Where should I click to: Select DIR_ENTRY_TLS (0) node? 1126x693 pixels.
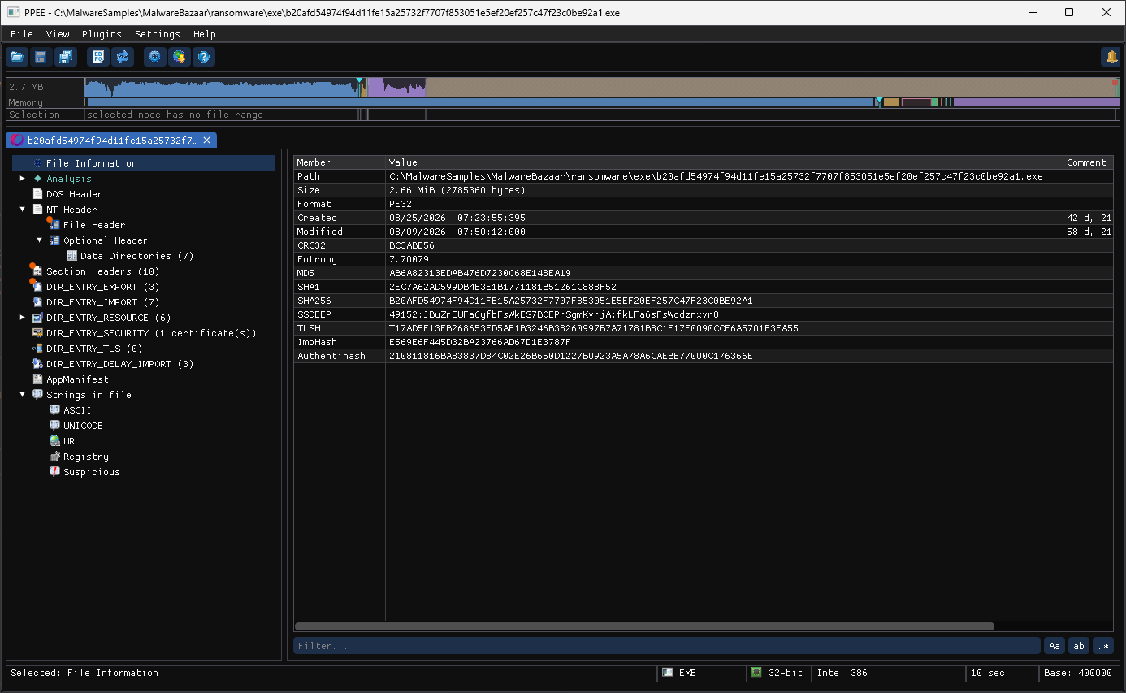point(94,349)
